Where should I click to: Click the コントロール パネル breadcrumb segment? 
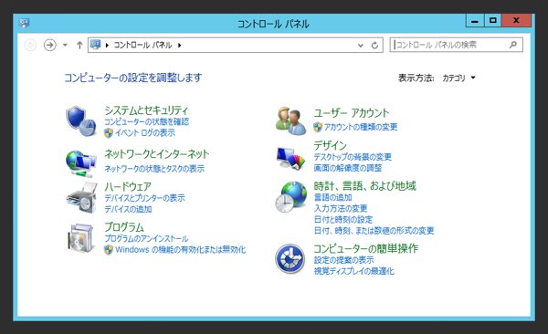(142, 45)
